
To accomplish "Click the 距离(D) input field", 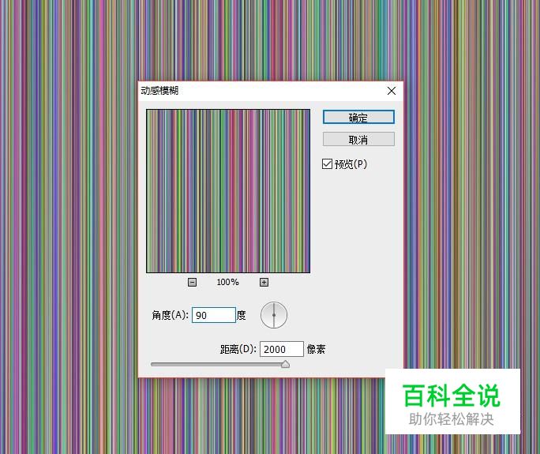I will click(281, 349).
